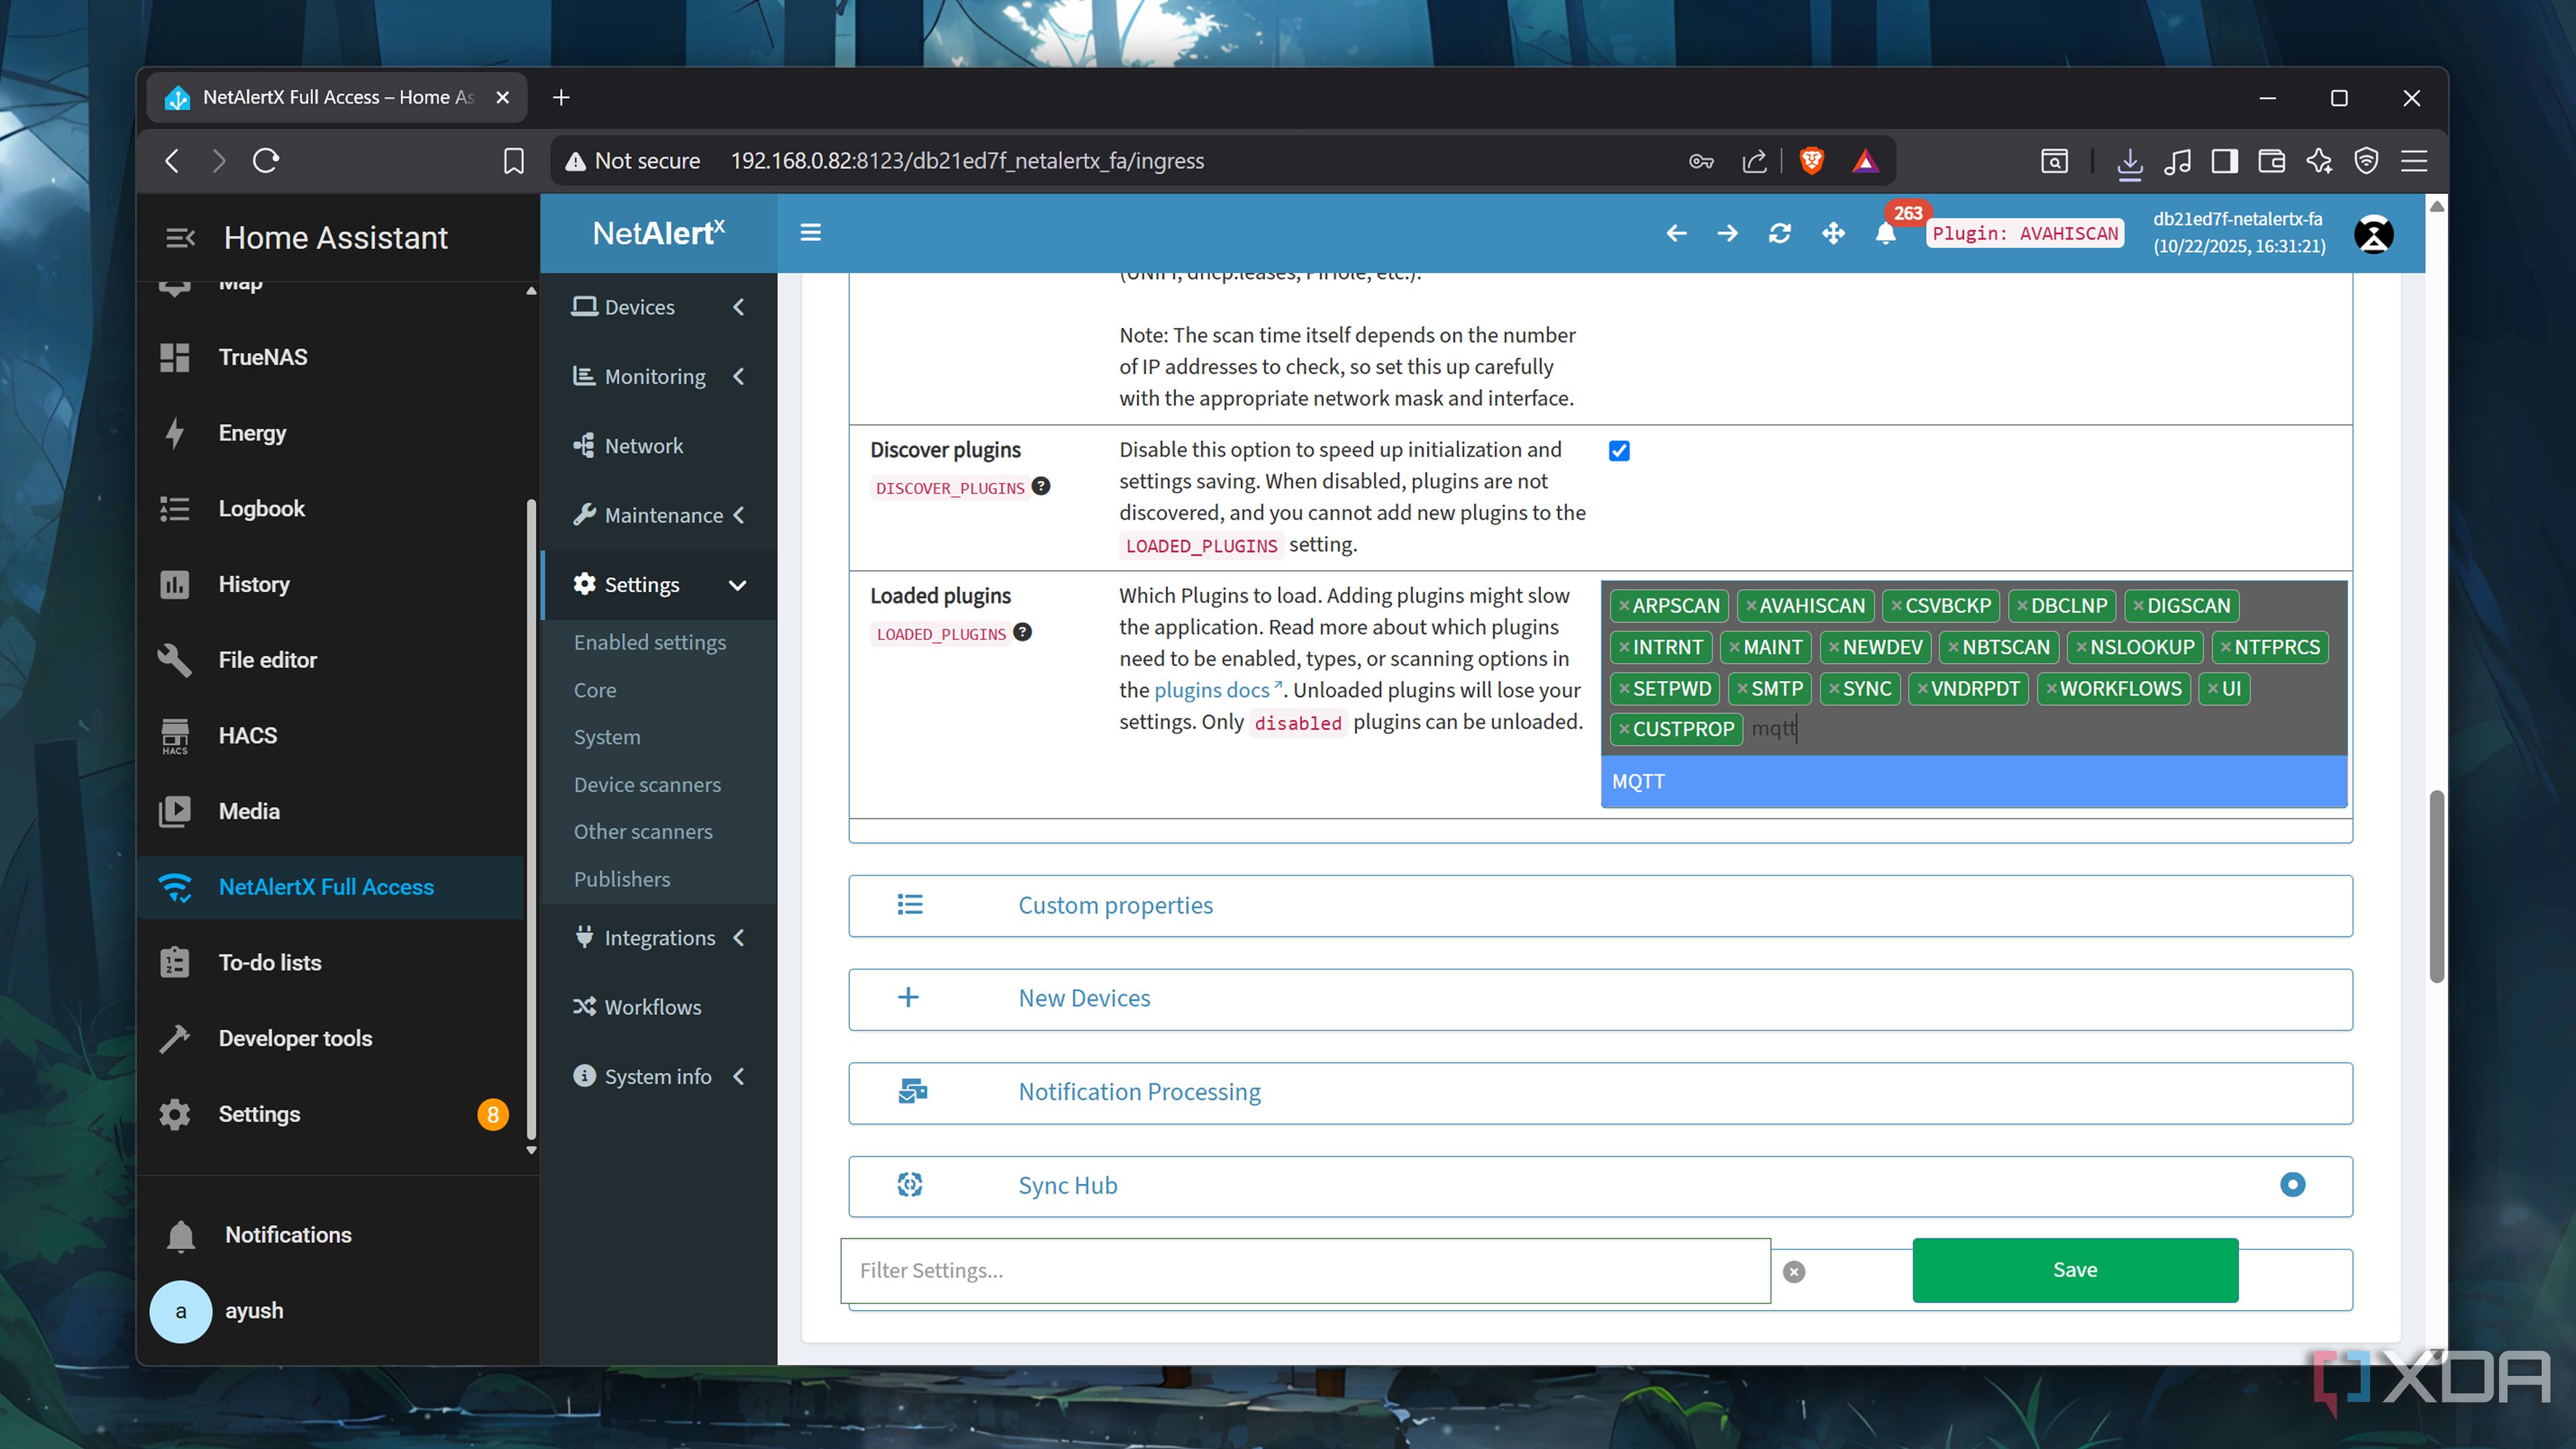This screenshot has width=2576, height=1449.
Task: Collapse the Home Assistant sidebar menu icon
Action: (180, 238)
